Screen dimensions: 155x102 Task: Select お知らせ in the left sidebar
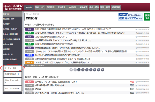[12, 14]
